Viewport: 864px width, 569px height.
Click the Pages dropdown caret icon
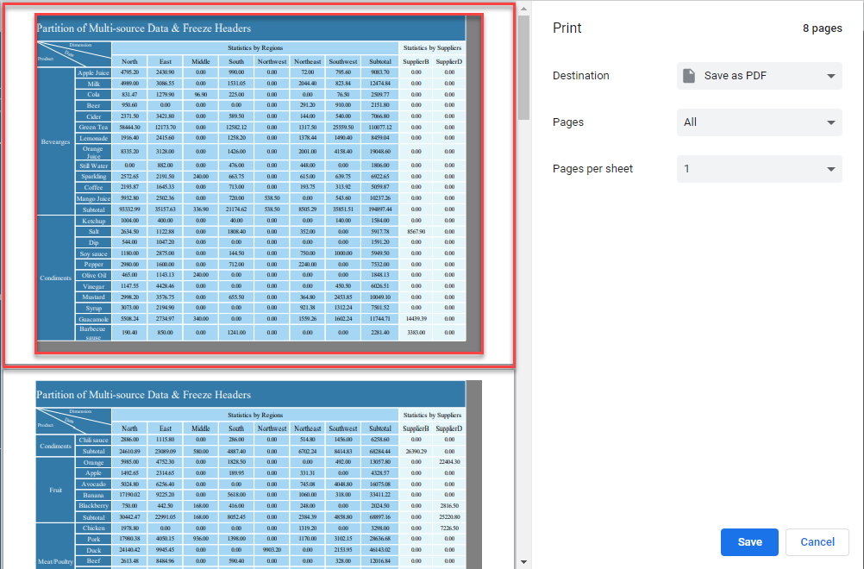coord(830,122)
